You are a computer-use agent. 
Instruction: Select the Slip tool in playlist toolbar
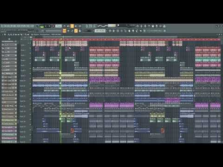pyautogui.click(x=18, y=35)
